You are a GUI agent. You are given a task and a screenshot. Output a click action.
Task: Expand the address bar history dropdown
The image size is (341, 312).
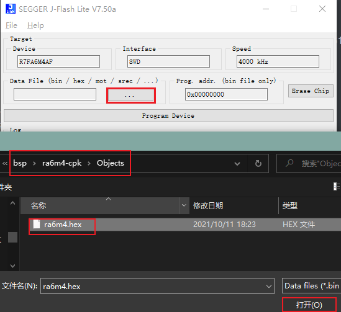click(237, 164)
